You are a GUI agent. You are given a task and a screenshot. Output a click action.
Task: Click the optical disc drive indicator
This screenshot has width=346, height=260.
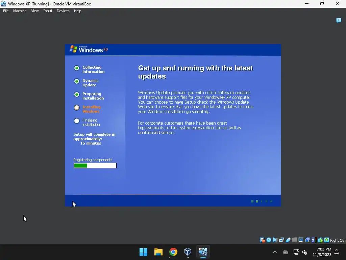pyautogui.click(x=269, y=240)
